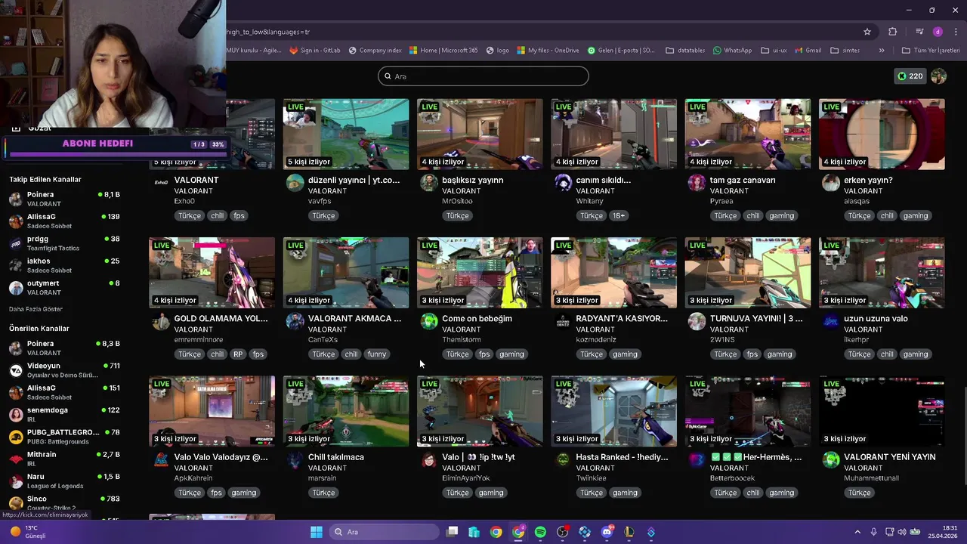The height and width of the screenshot is (544, 967).
Task: Click the microphone icon in system tray
Action: [873, 532]
